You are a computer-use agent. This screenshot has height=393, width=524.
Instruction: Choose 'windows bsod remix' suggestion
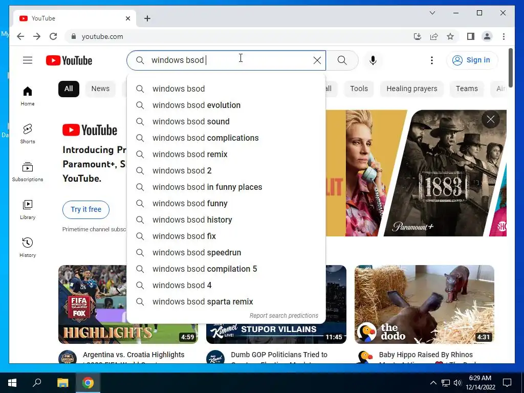pos(226,154)
